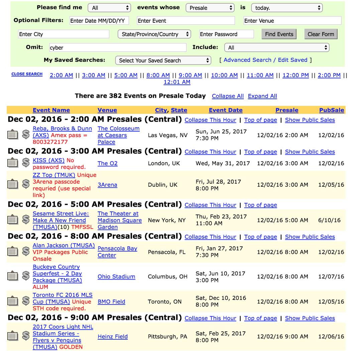Click dollar icon in KISS (AXS) row
Screen dimensions: 351x351
[x=26, y=163]
